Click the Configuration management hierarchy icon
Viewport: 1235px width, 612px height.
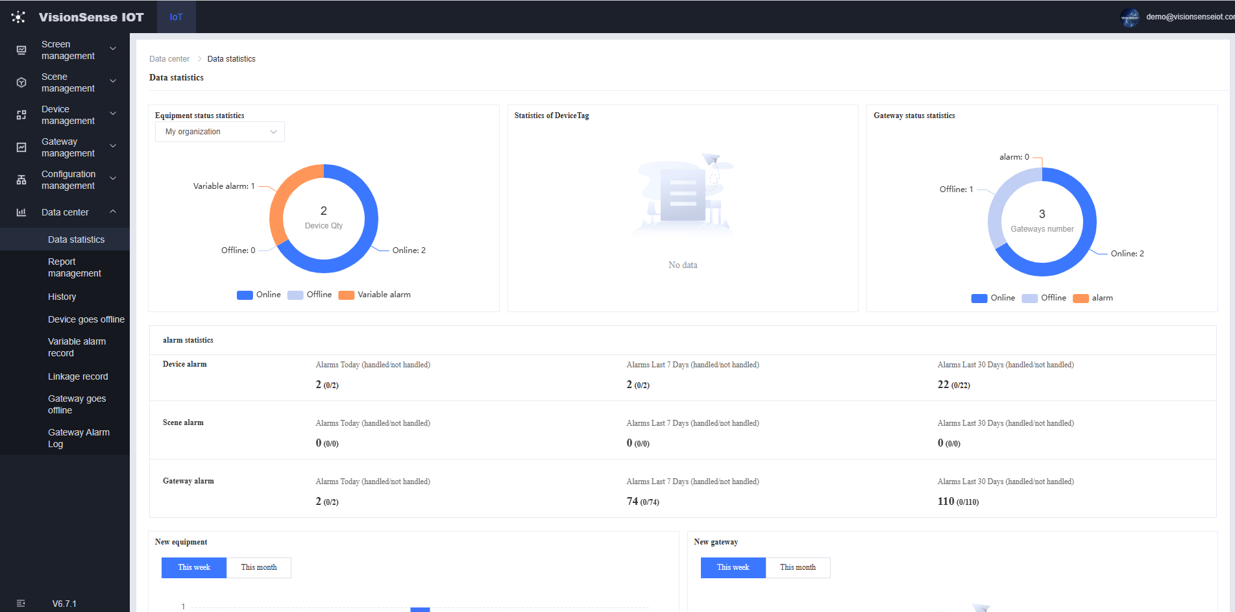coord(21,180)
